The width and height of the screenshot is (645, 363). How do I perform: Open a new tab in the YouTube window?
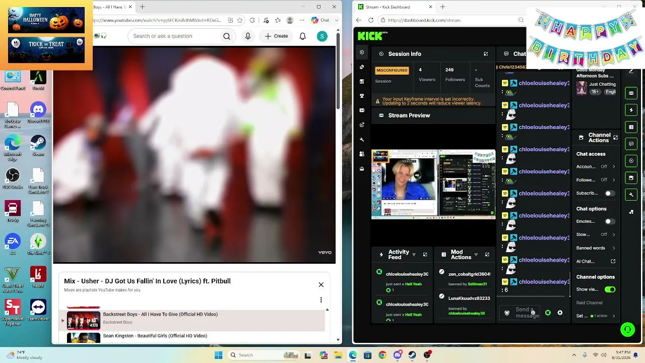[x=142, y=7]
